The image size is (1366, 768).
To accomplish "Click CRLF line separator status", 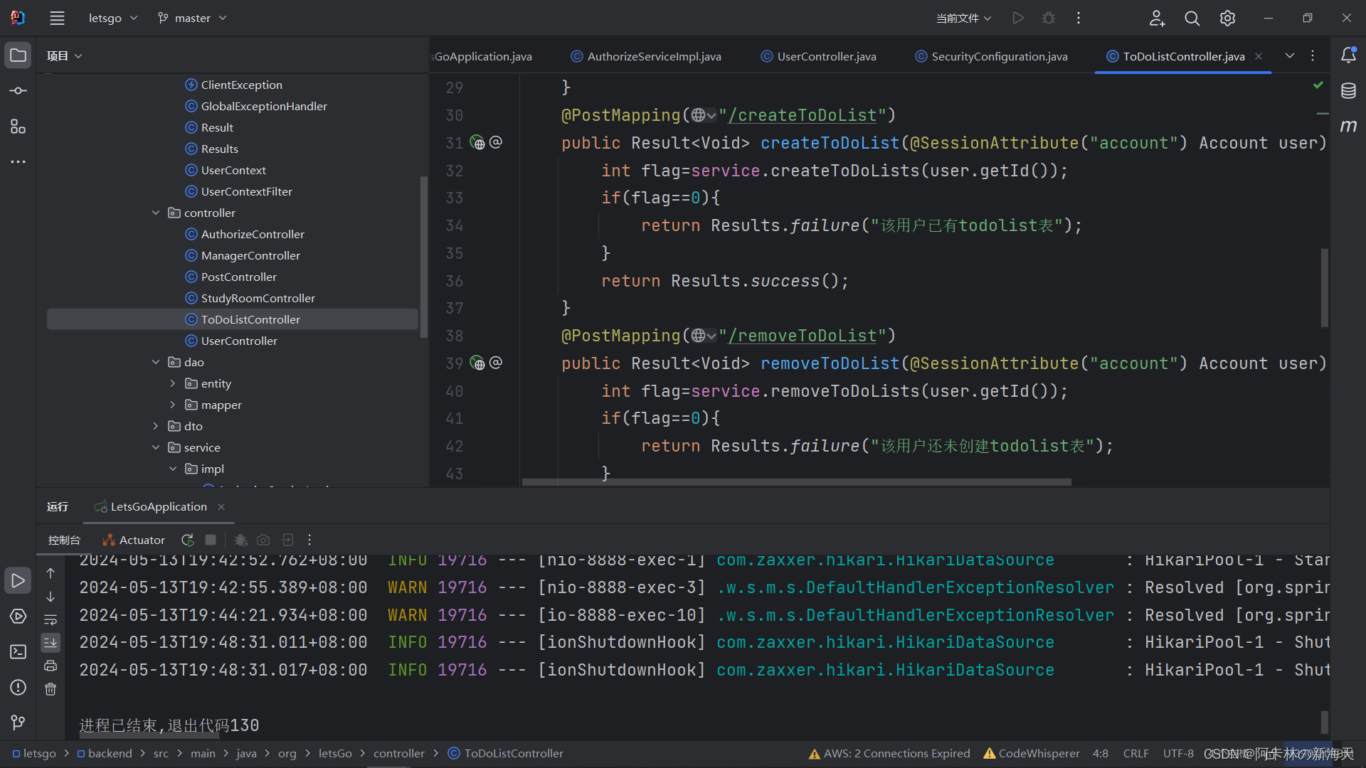I will tap(1135, 754).
